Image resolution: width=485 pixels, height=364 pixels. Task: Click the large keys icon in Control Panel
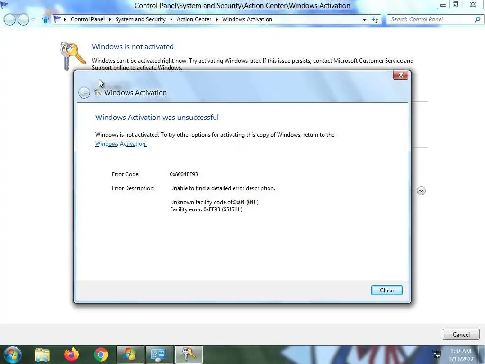pyautogui.click(x=72, y=56)
